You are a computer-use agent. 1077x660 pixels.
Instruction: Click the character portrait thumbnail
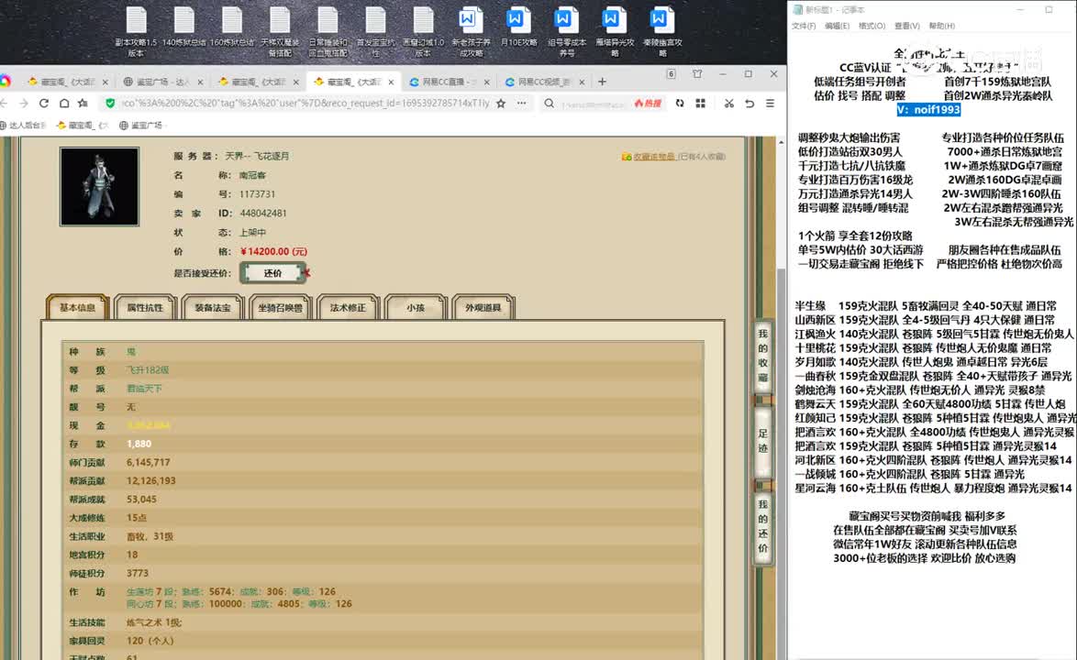click(x=100, y=186)
